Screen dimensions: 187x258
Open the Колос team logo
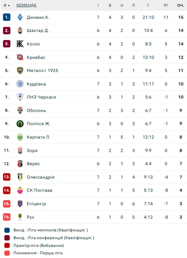pyautogui.click(x=20, y=44)
